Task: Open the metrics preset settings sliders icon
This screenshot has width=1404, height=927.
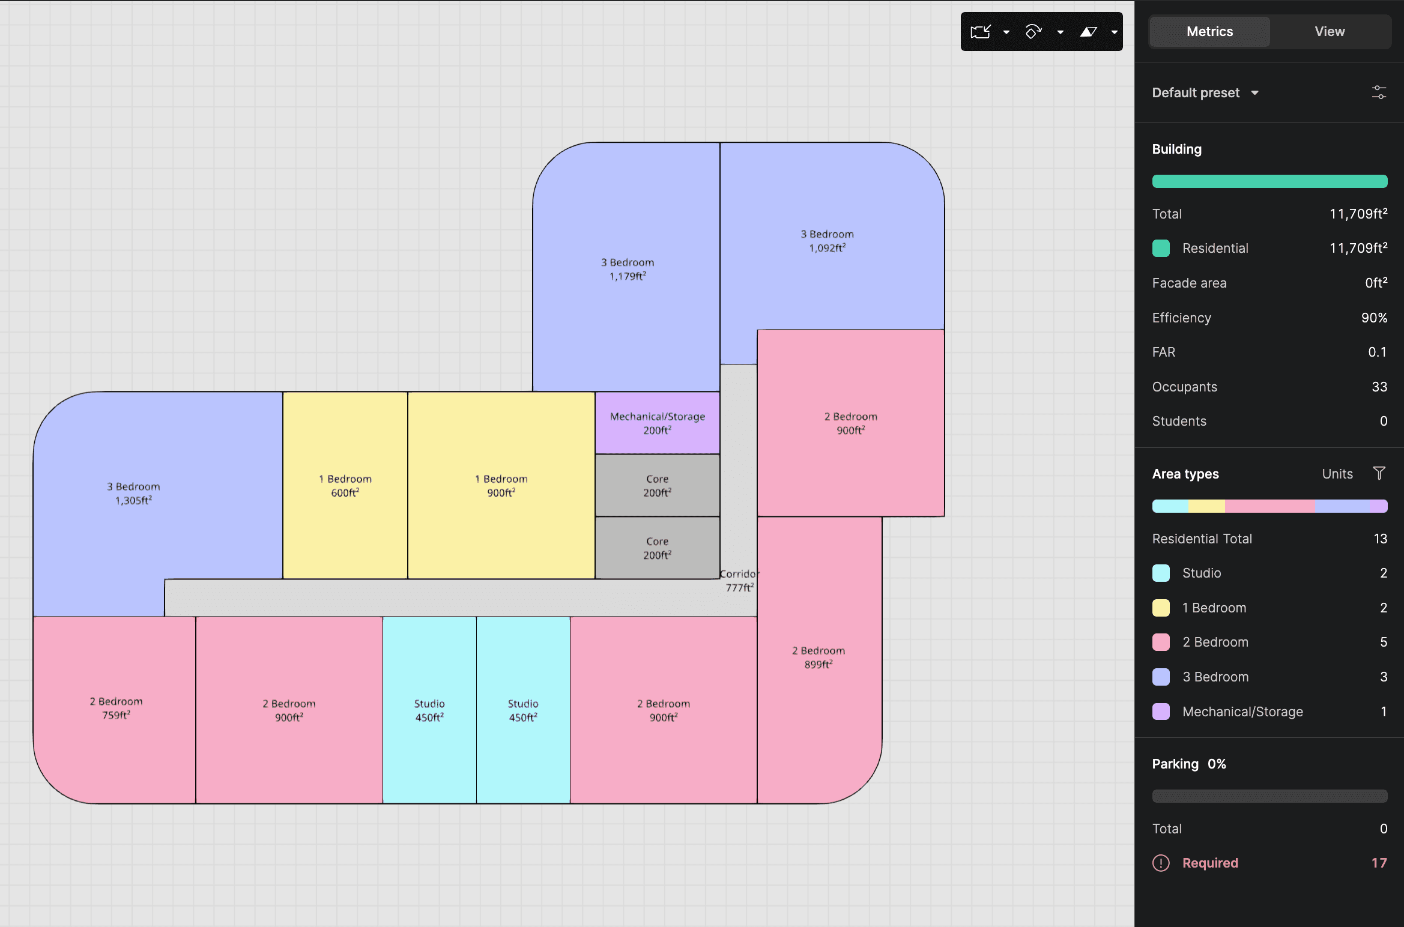Action: click(1379, 92)
